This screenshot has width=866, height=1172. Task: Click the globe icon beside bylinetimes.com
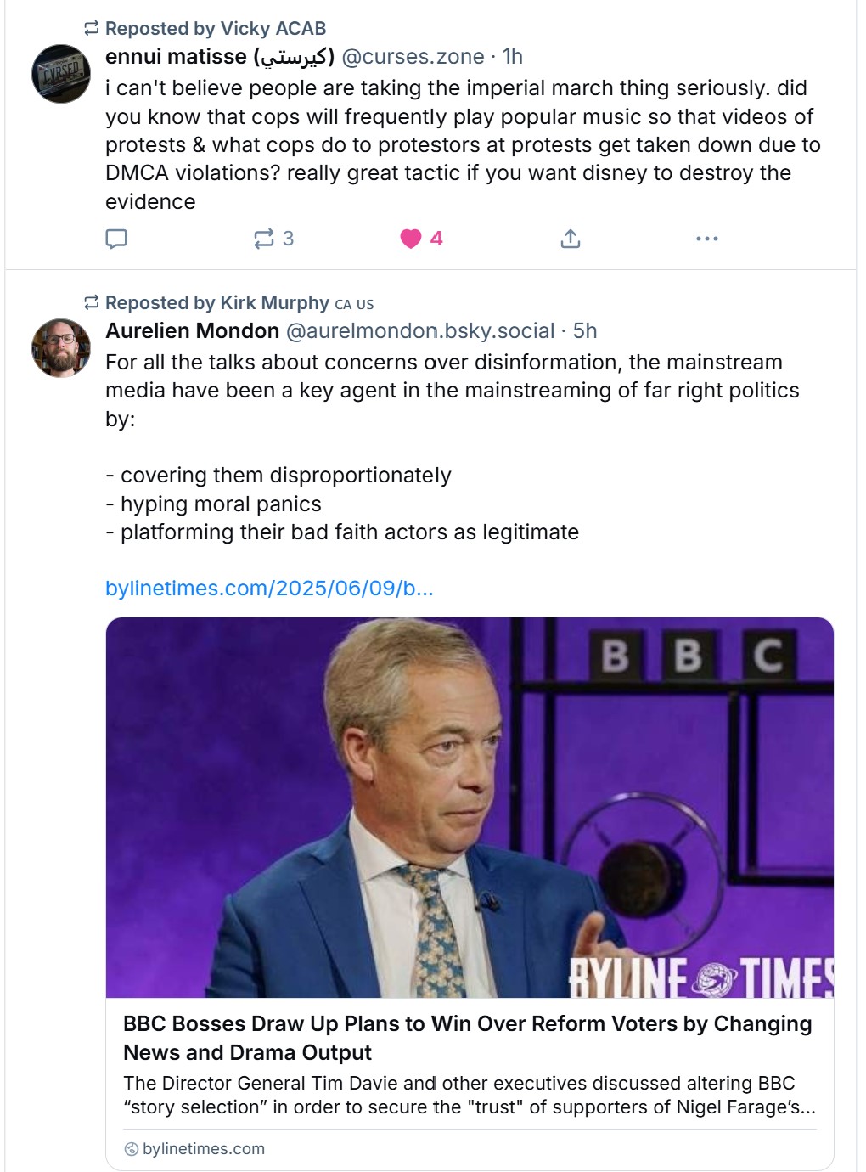pyautogui.click(x=132, y=1149)
